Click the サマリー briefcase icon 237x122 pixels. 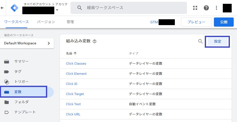pyautogui.click(x=7, y=62)
